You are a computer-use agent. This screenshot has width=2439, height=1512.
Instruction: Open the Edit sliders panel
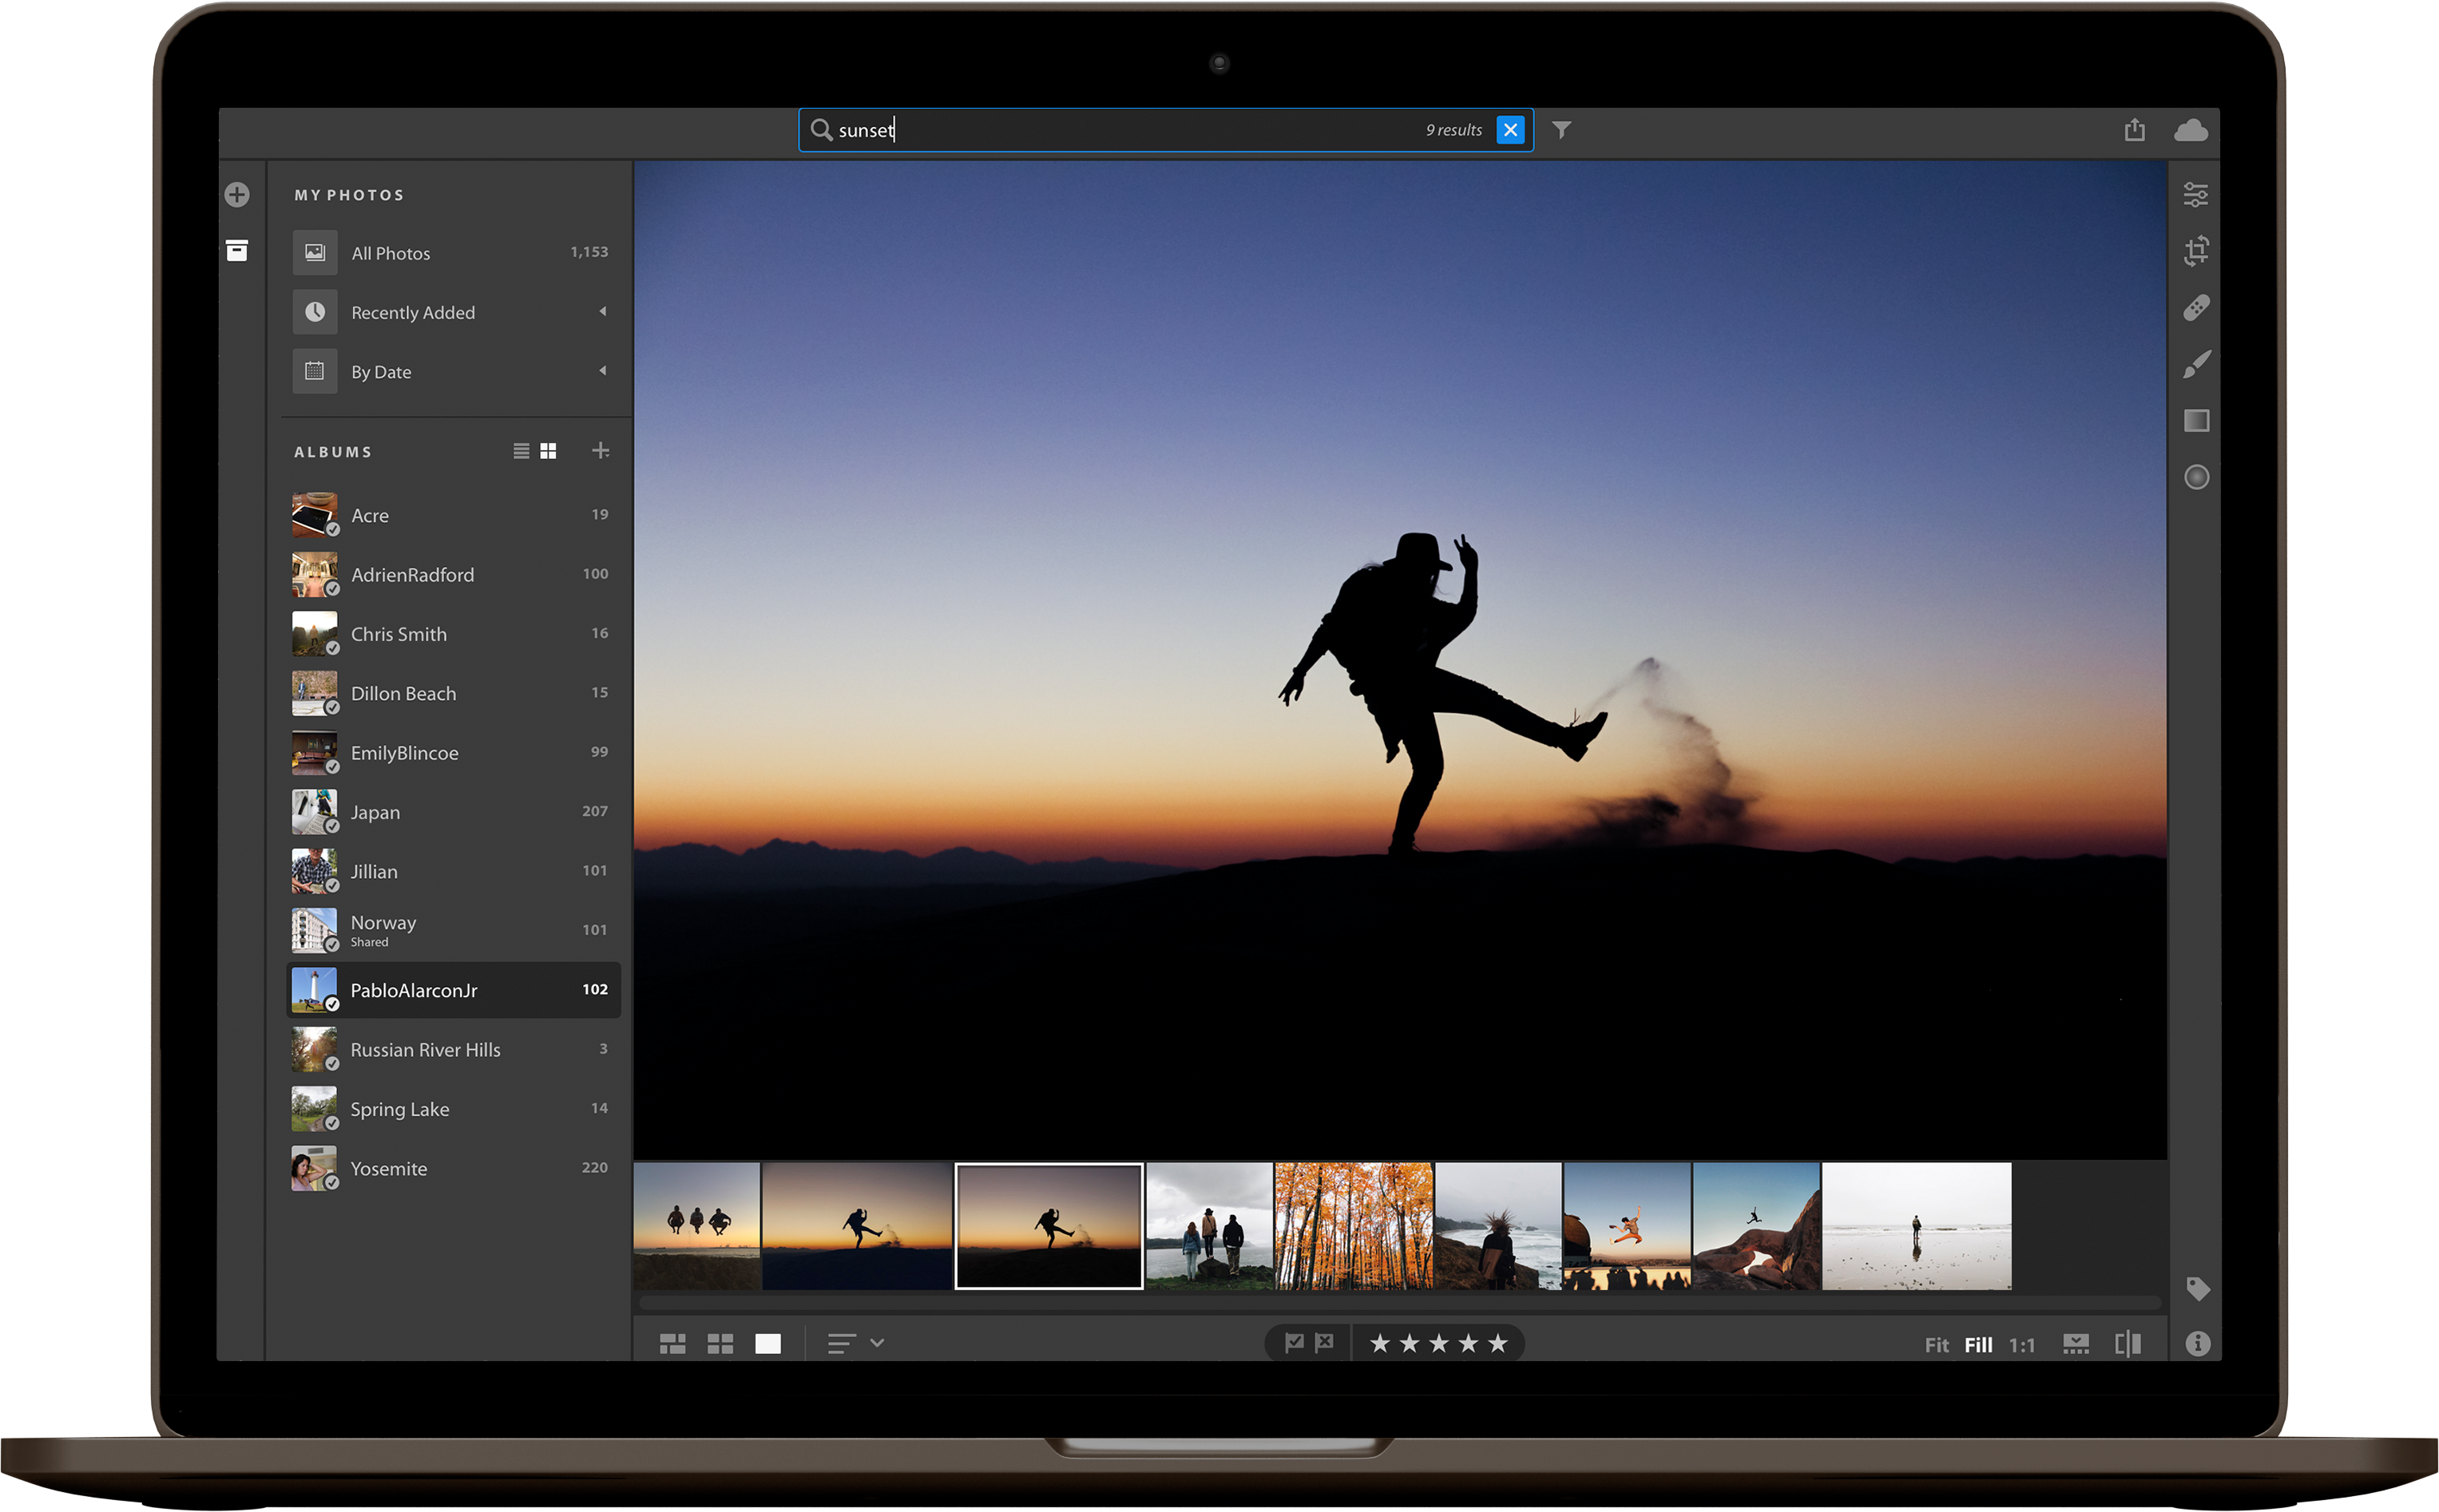point(2197,194)
